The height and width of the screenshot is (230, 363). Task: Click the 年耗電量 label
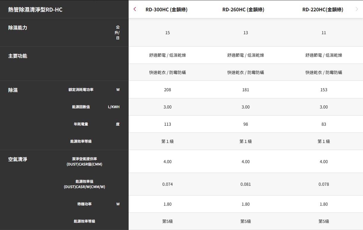coord(81,124)
